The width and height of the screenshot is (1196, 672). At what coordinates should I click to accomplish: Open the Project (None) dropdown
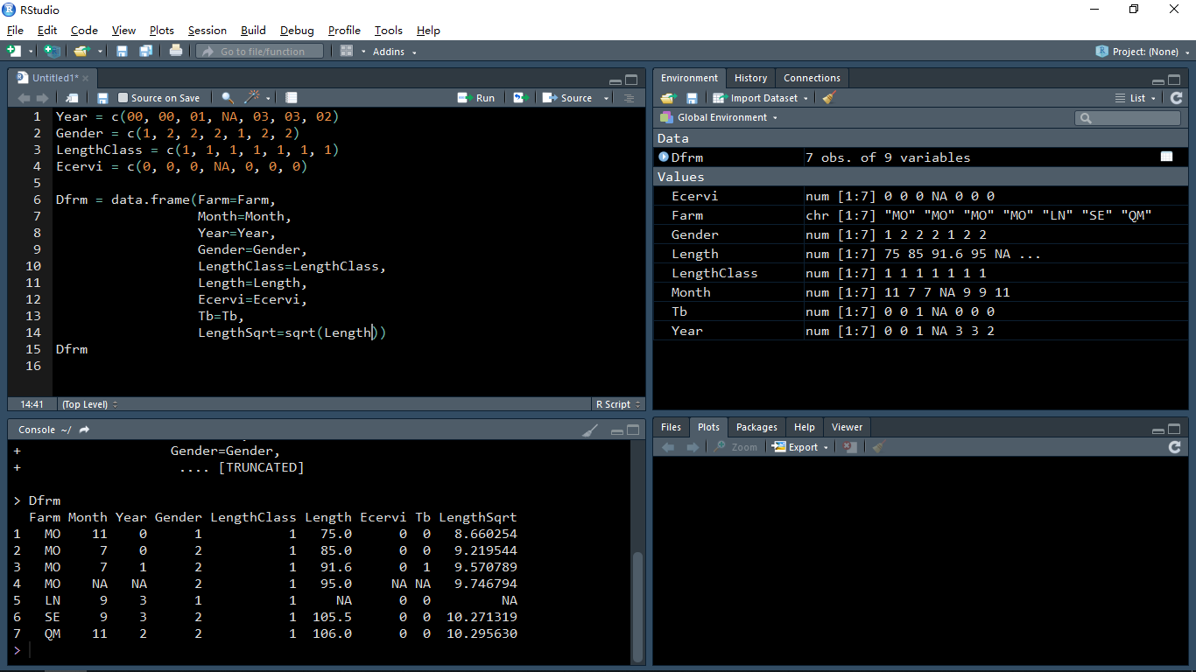1143,52
